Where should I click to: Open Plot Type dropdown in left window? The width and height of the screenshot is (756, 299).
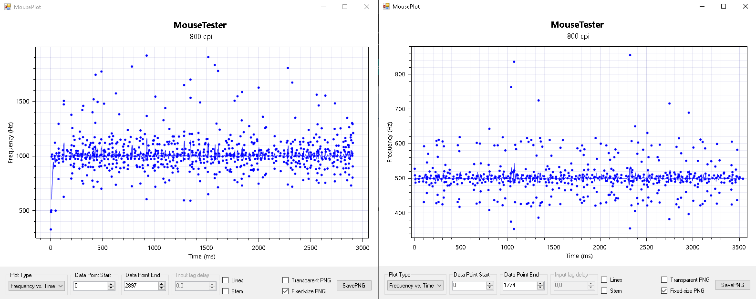point(37,286)
